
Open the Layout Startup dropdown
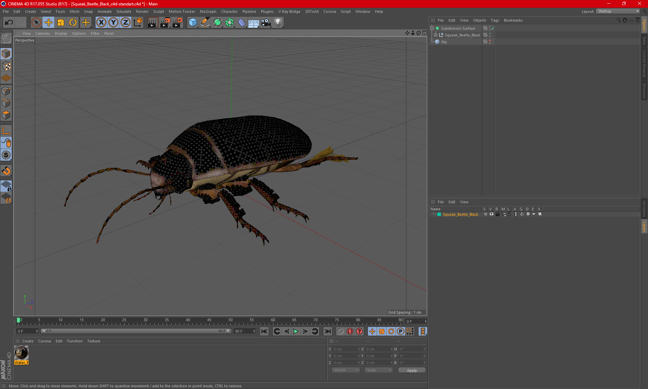coord(618,11)
